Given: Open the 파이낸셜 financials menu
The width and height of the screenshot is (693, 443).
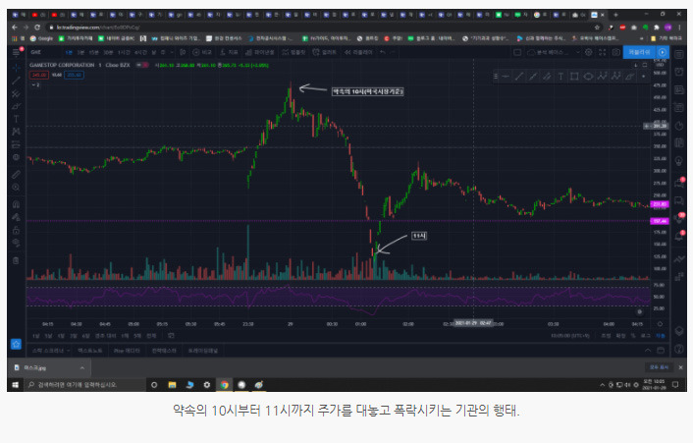Looking at the screenshot, I should pyautogui.click(x=259, y=52).
